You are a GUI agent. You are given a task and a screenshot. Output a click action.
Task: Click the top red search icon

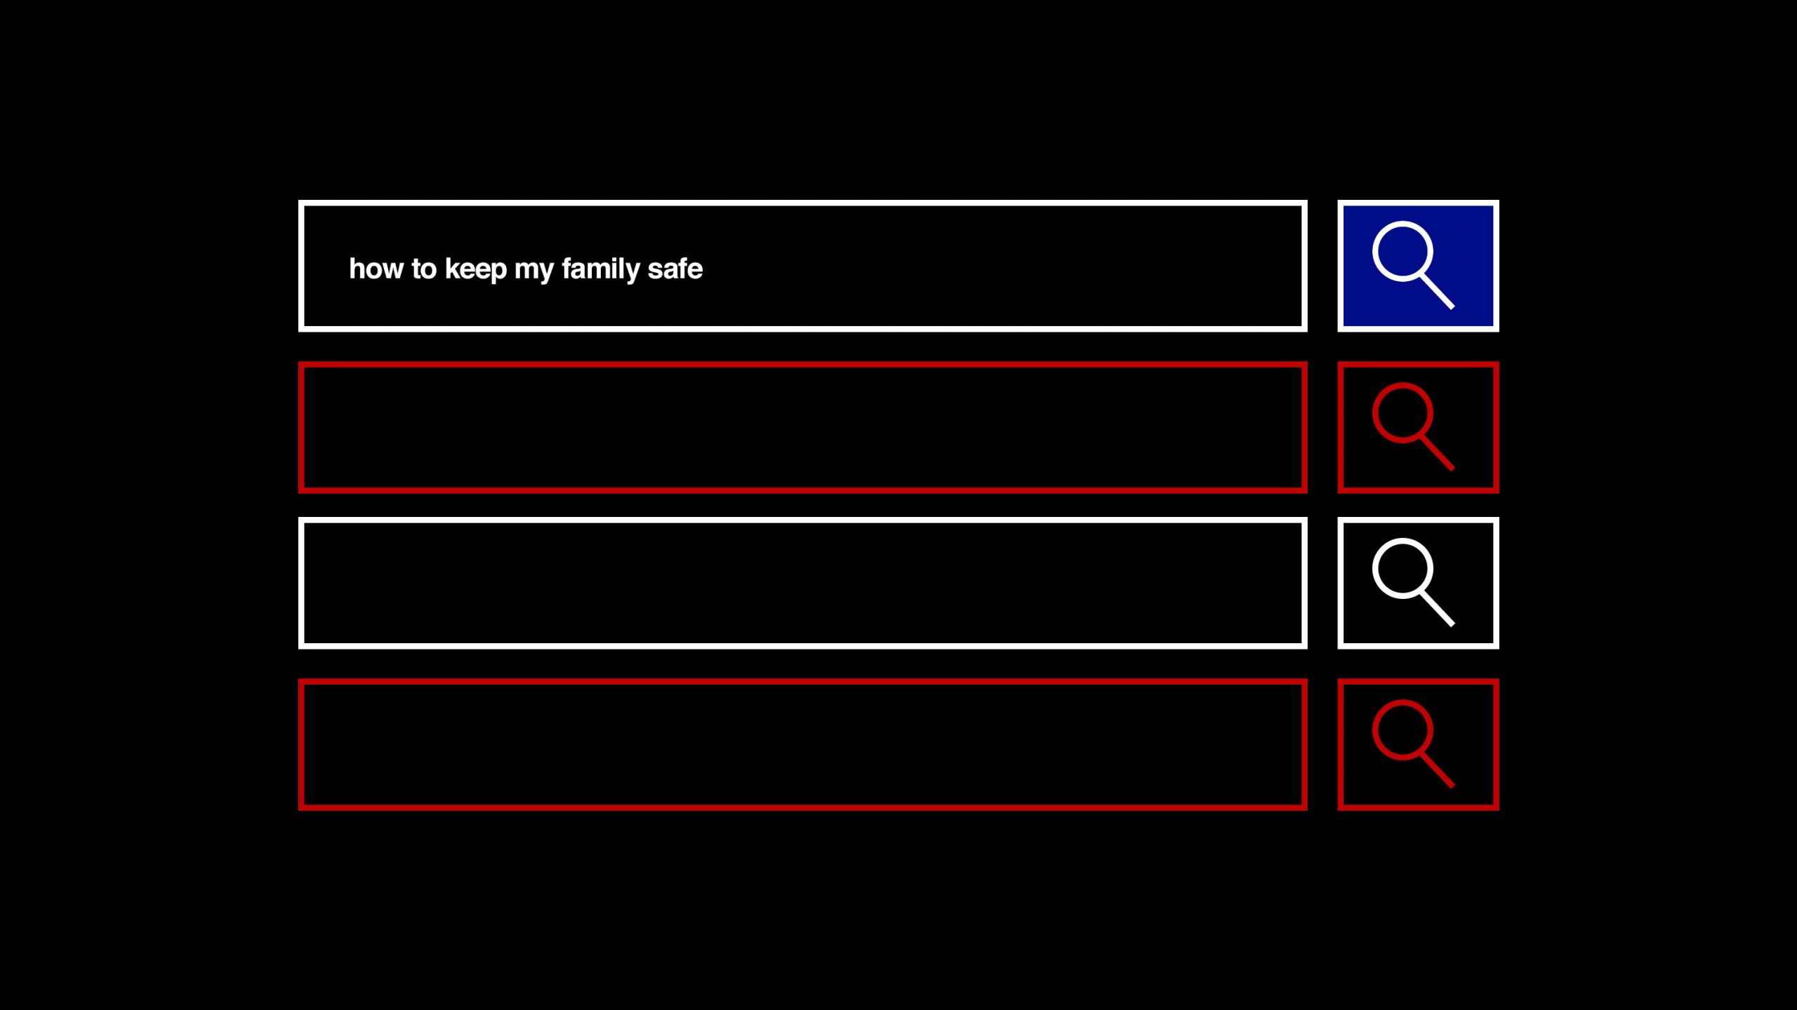(1416, 426)
